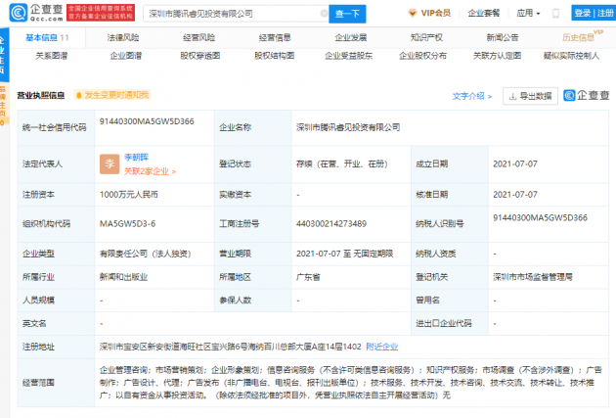This screenshot has width=616, height=418.
Task: Open 关联方认定图 sub-menu item
Action: pyautogui.click(x=497, y=56)
